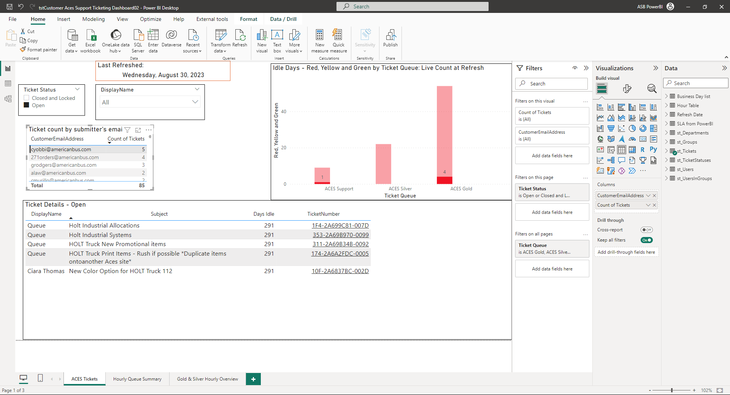730x395 pixels.
Task: Collapse the Data pane
Action: pyautogui.click(x=724, y=68)
